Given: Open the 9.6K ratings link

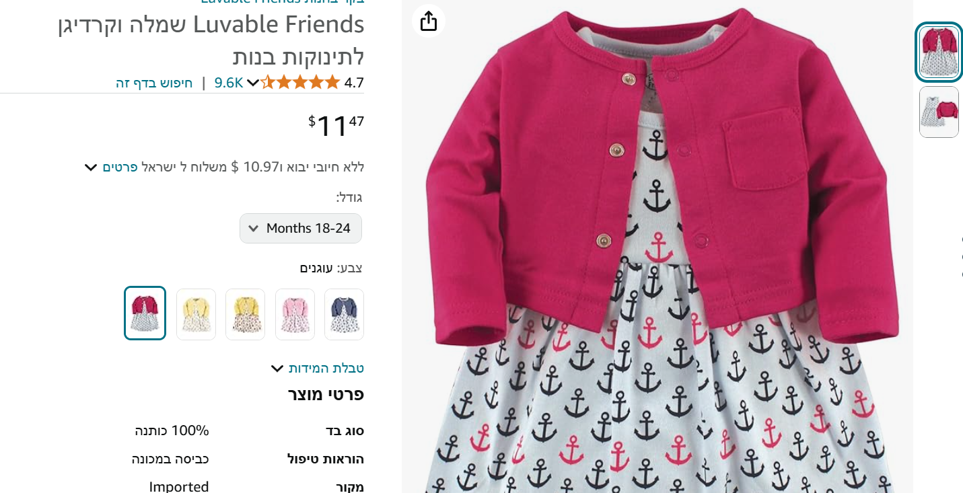Looking at the screenshot, I should tap(229, 83).
